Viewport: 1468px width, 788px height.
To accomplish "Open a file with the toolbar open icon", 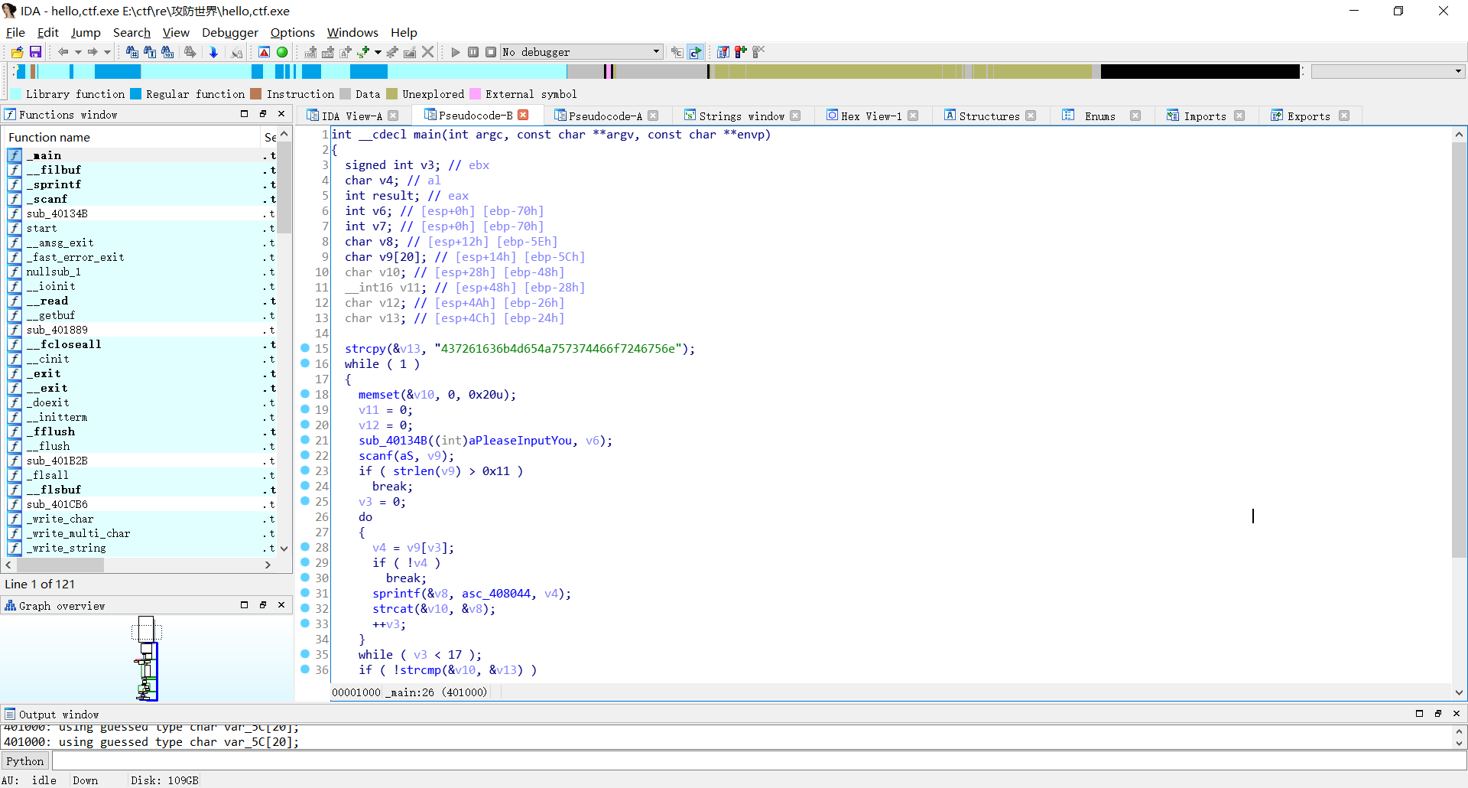I will pos(17,52).
